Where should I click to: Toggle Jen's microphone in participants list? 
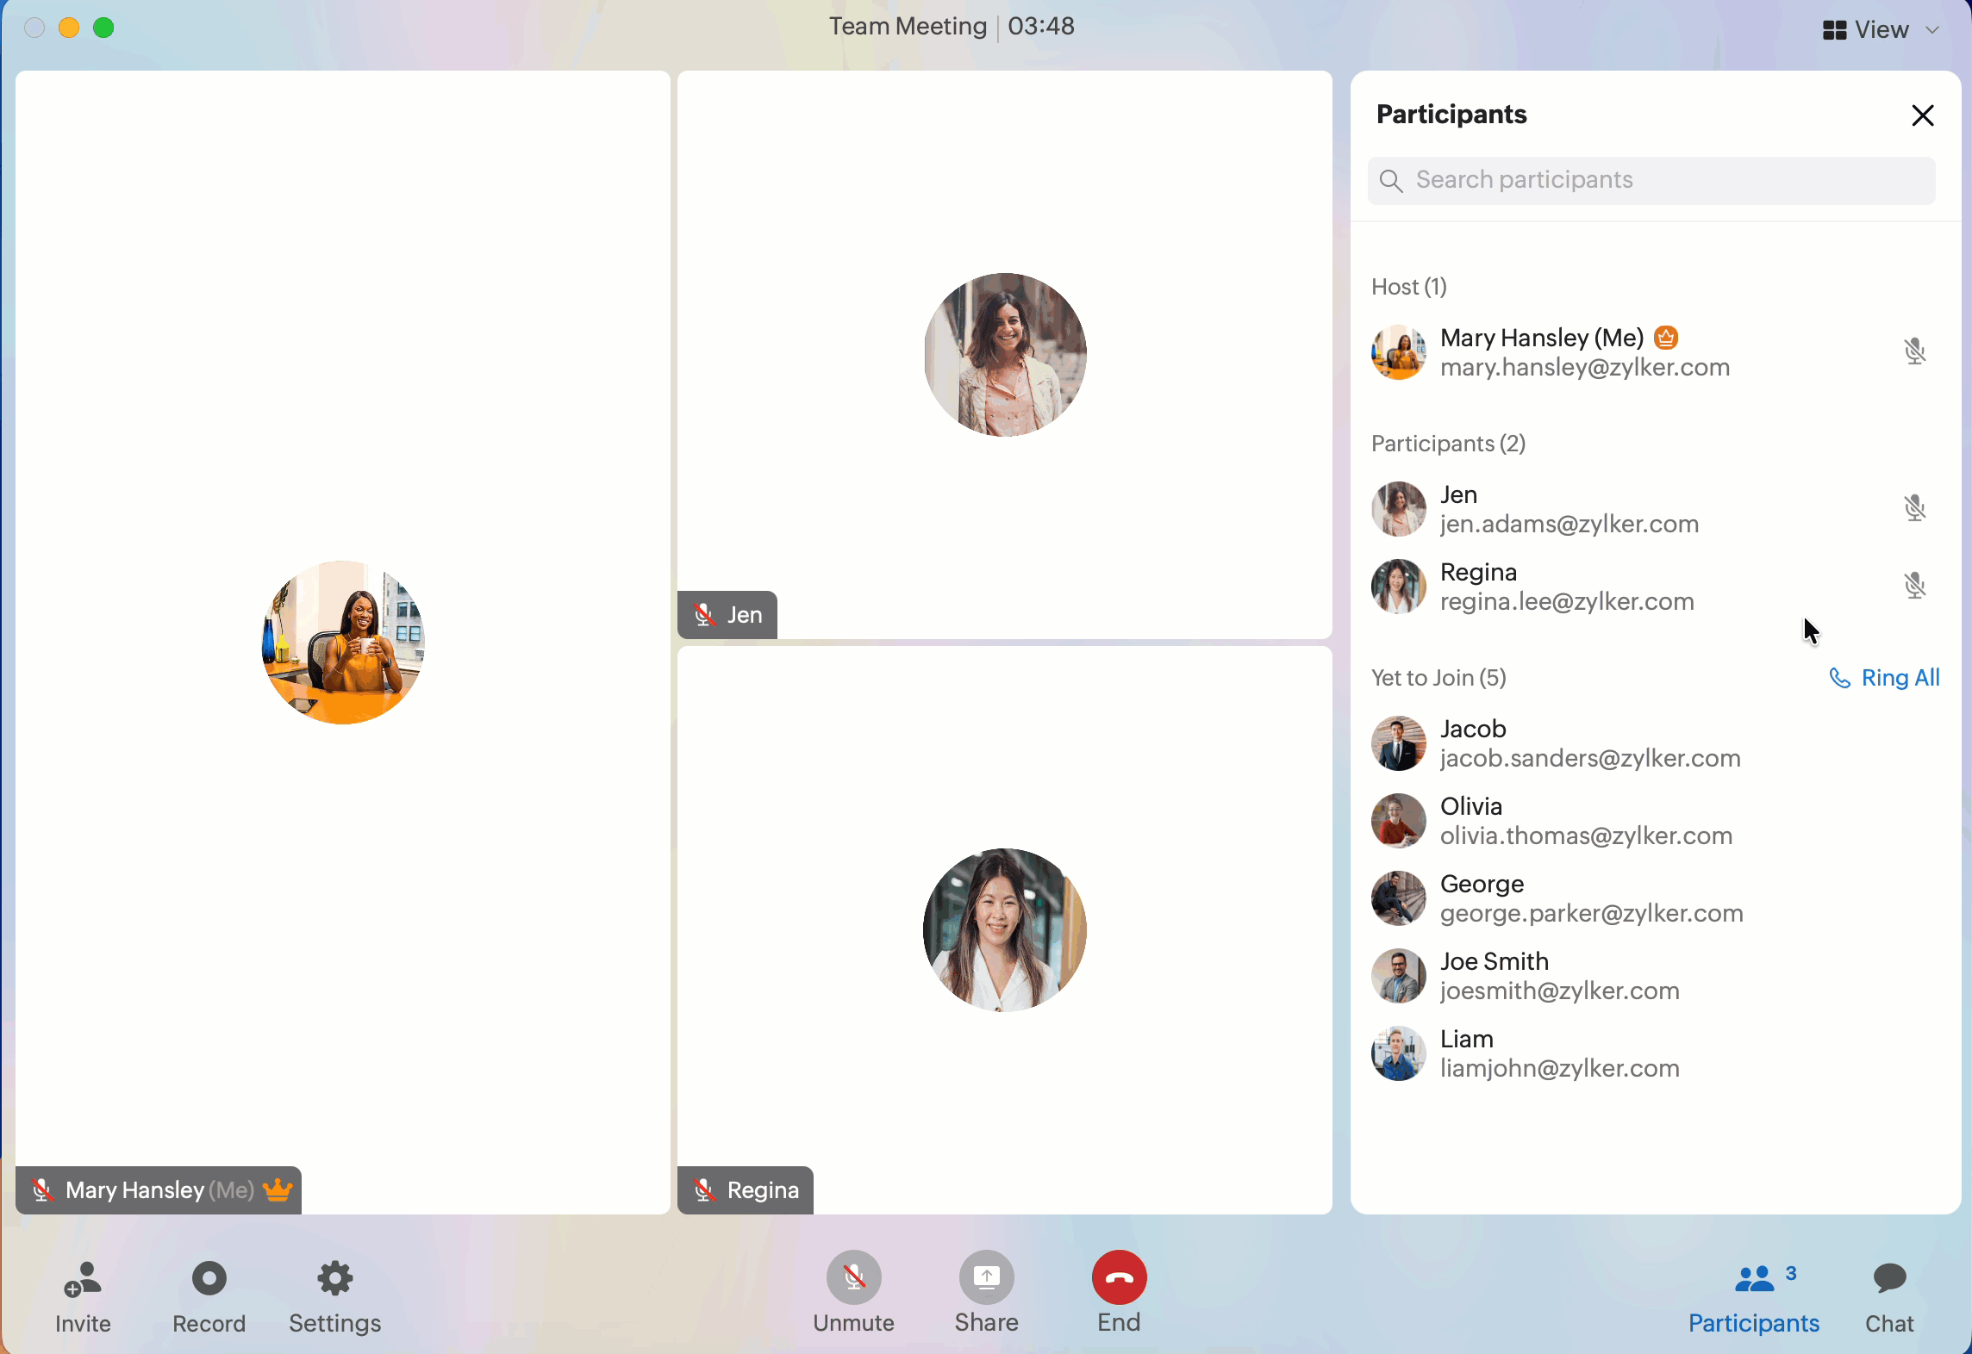1914,508
